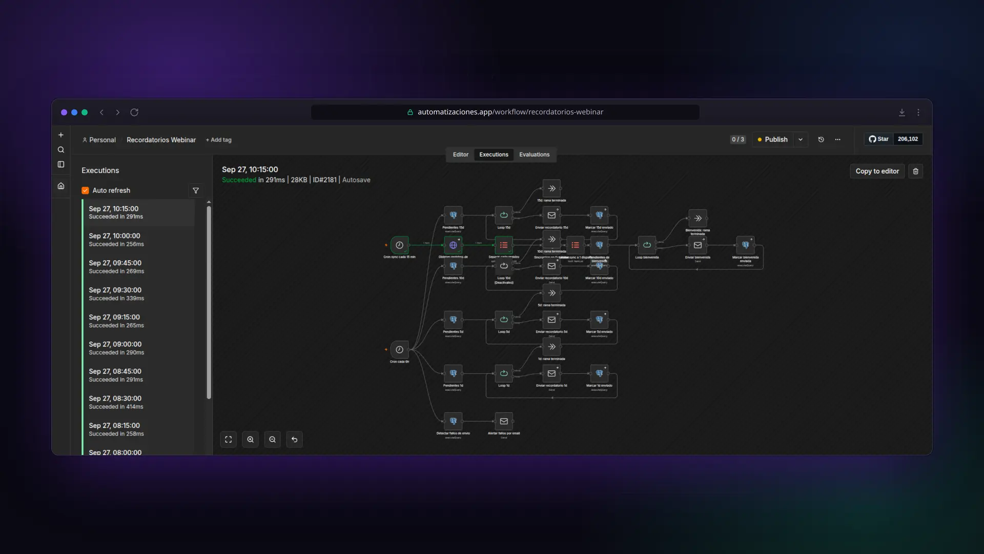Viewport: 984px width, 554px height.
Task: Click the Copy to editor button
Action: click(x=877, y=171)
